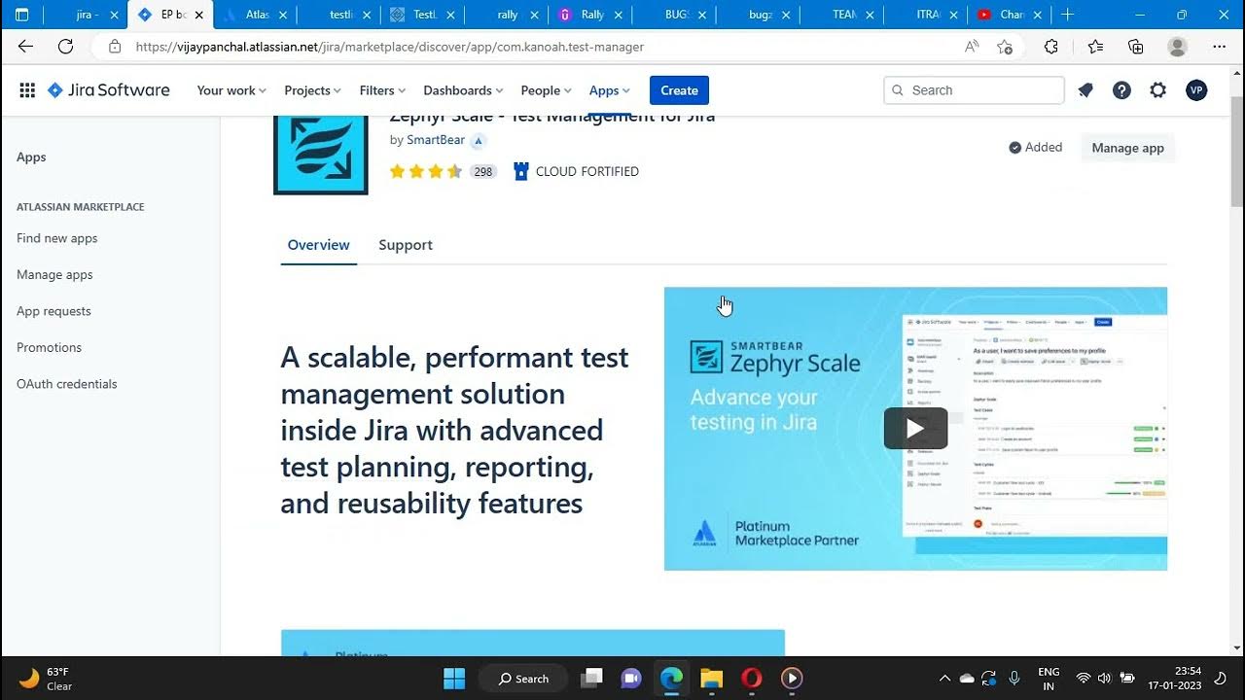This screenshot has height=700, width=1245.
Task: Click the browser address bar URL
Action: (390, 47)
